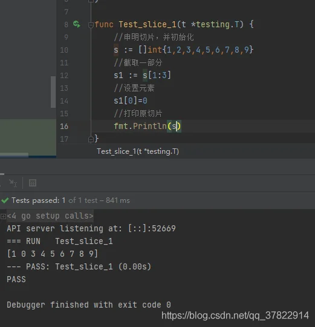
Task: Toggle a breakpoint at line number 10
Action: tap(64, 50)
